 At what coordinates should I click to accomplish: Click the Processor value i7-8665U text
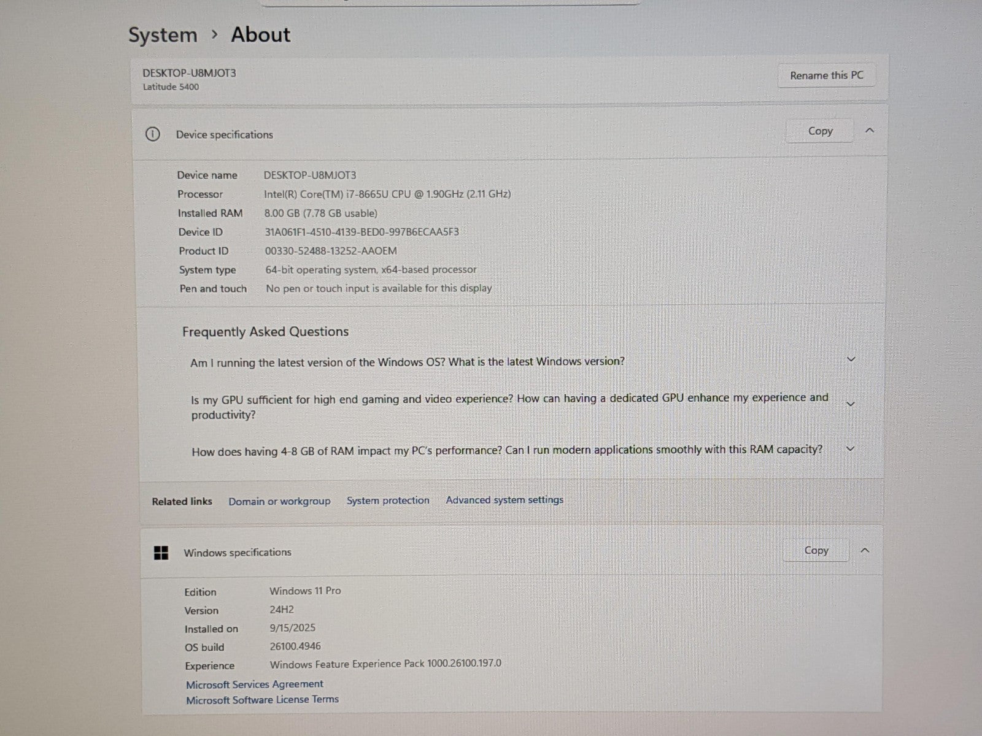click(387, 194)
